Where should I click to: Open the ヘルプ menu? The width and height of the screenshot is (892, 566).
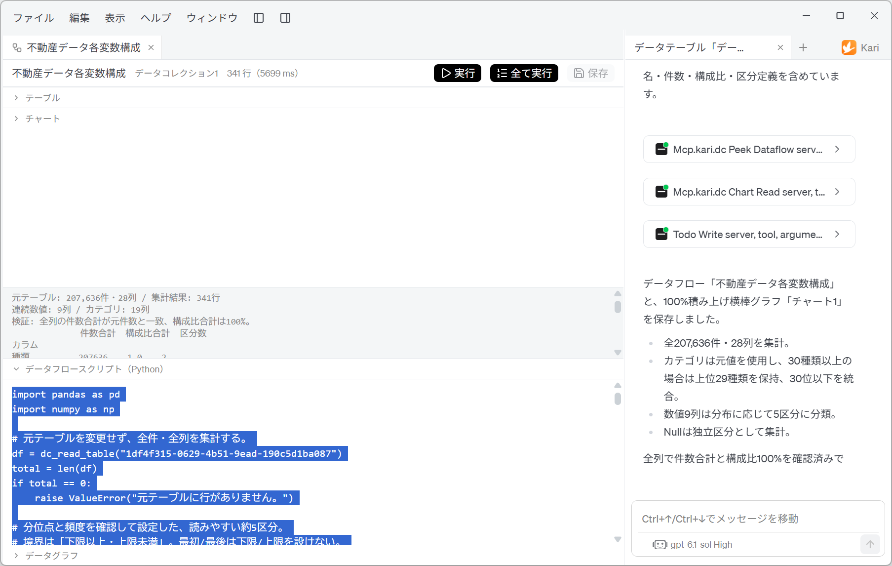156,18
